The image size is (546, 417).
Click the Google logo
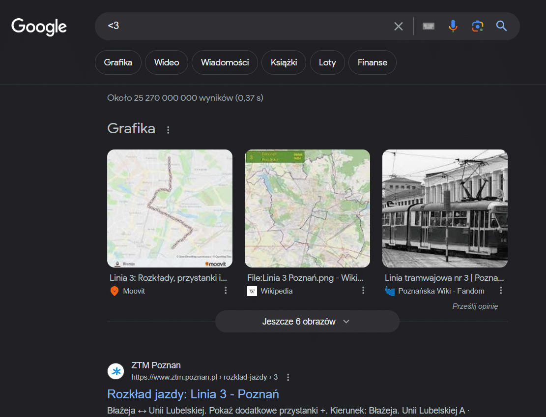coord(39,27)
